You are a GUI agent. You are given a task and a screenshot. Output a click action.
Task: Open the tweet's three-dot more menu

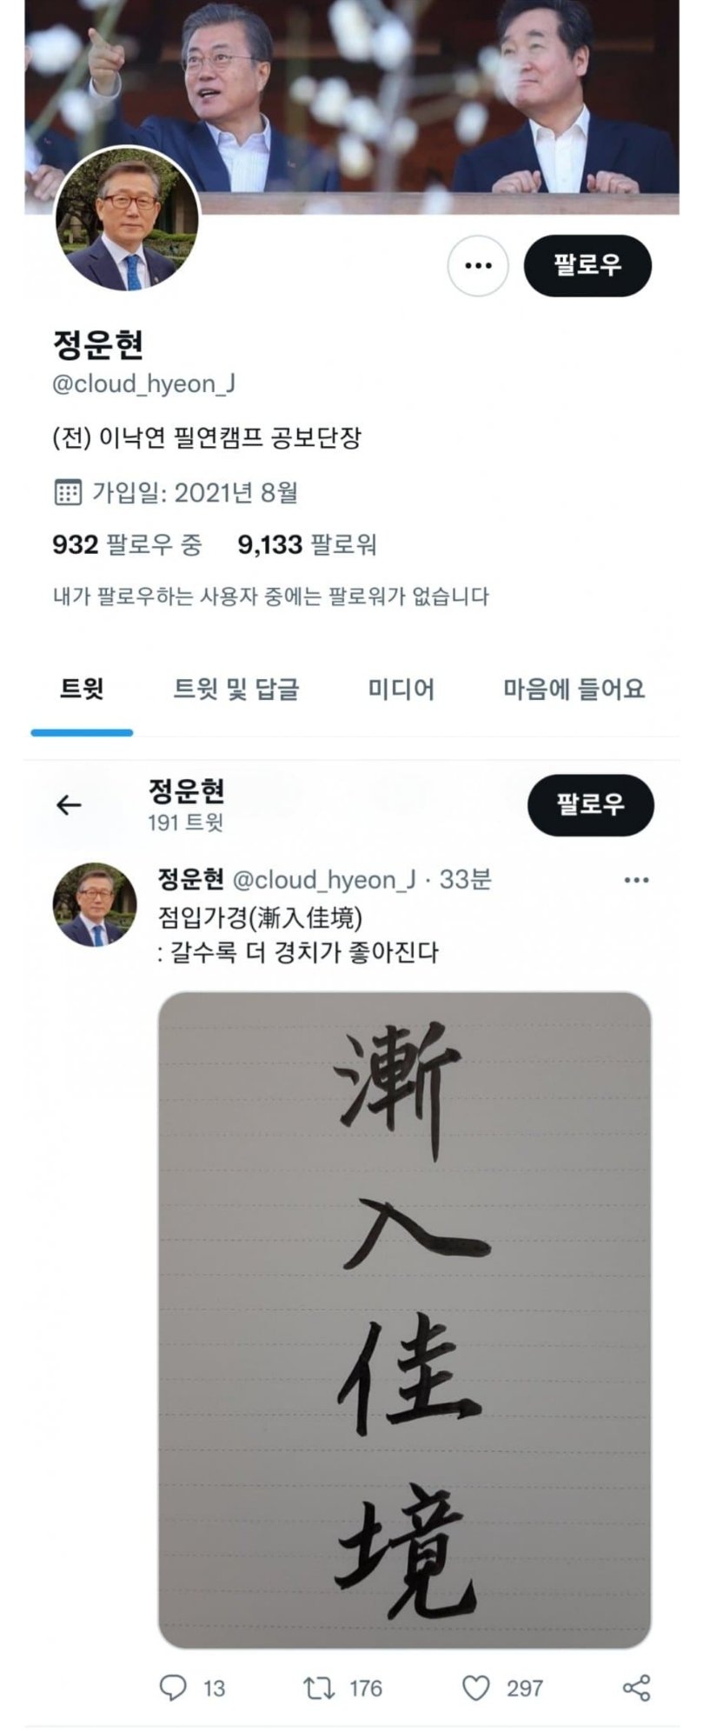636,880
